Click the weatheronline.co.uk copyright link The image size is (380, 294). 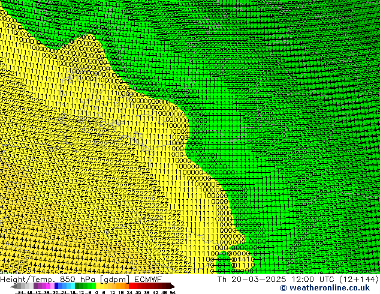click(325, 288)
